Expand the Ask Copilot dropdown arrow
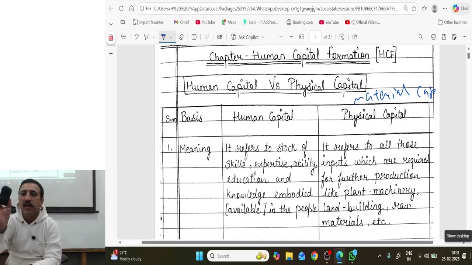The height and width of the screenshot is (265, 472). (x=263, y=37)
